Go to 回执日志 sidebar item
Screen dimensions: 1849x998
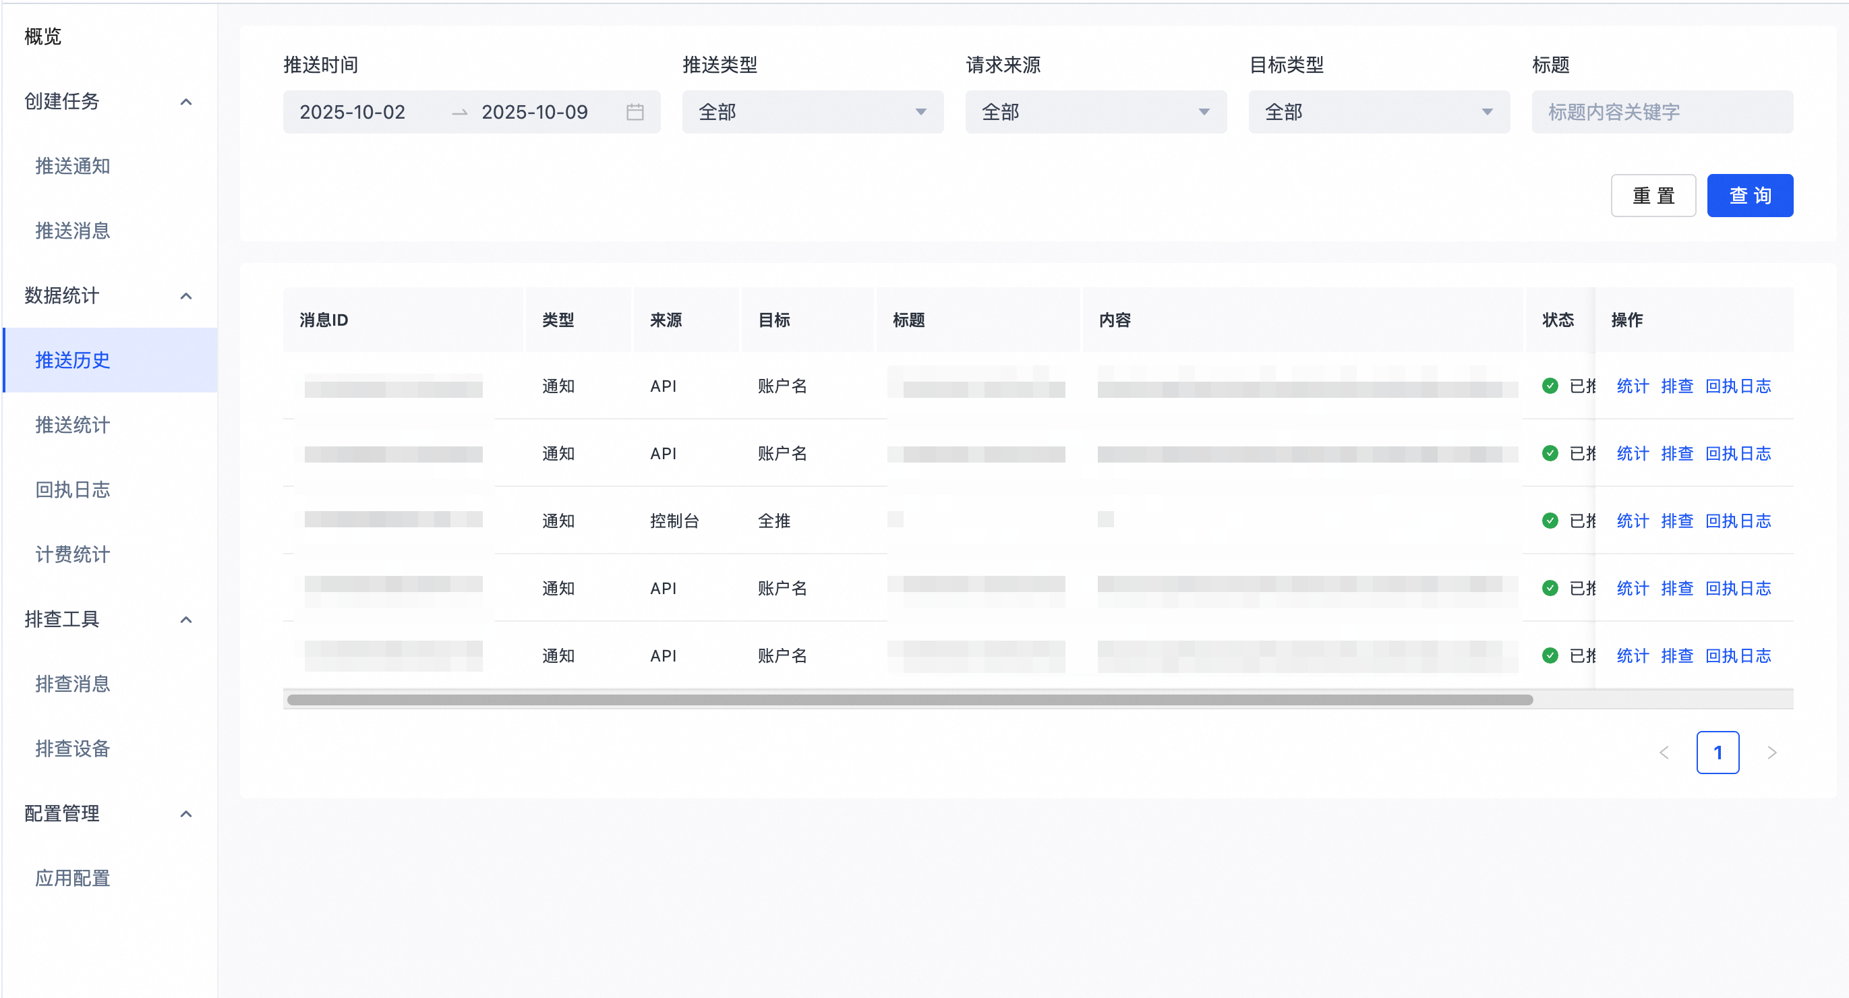[x=73, y=490]
